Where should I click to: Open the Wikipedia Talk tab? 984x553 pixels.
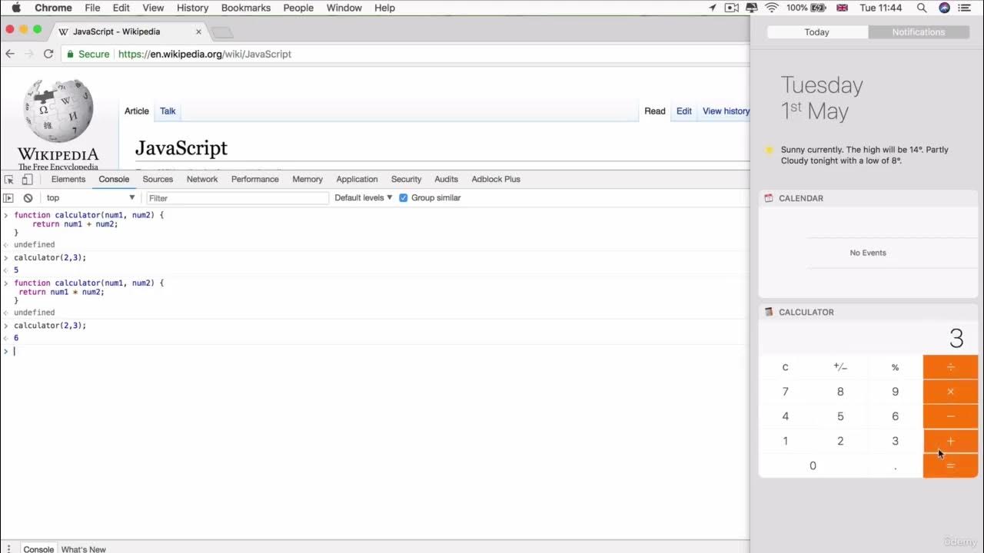pos(168,111)
